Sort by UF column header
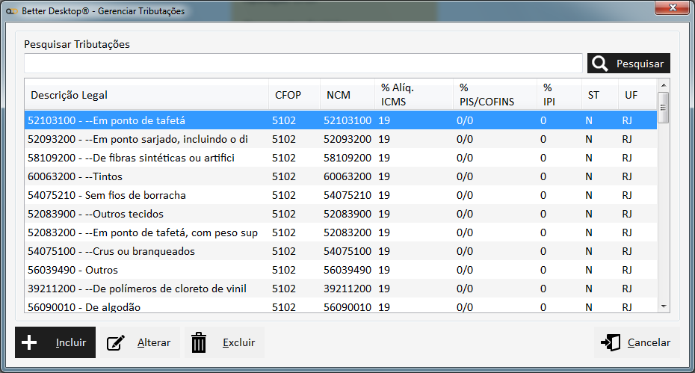Viewport: 695px width, 373px height. 631,95
